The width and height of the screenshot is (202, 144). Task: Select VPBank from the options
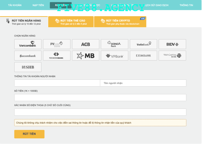click(x=114, y=56)
